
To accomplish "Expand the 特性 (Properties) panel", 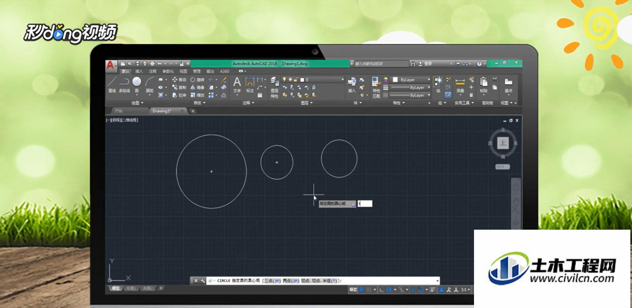I will point(399,103).
